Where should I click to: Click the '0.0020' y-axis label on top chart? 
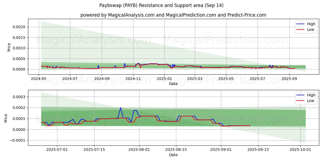coord(19,27)
